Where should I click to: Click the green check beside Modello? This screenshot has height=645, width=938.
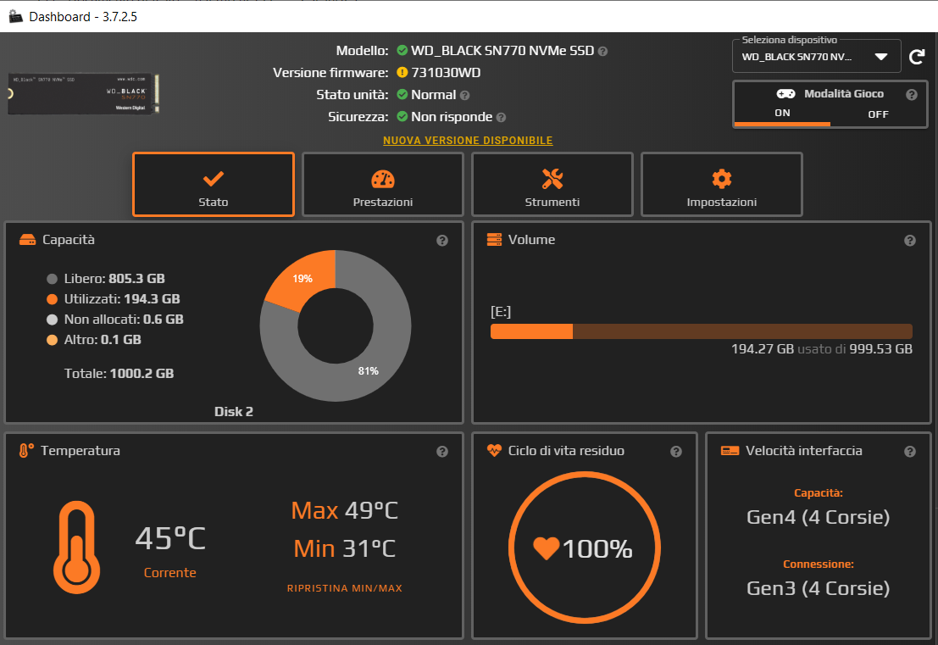point(402,50)
